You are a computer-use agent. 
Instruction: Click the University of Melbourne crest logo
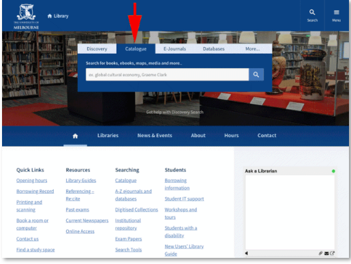(x=26, y=16)
